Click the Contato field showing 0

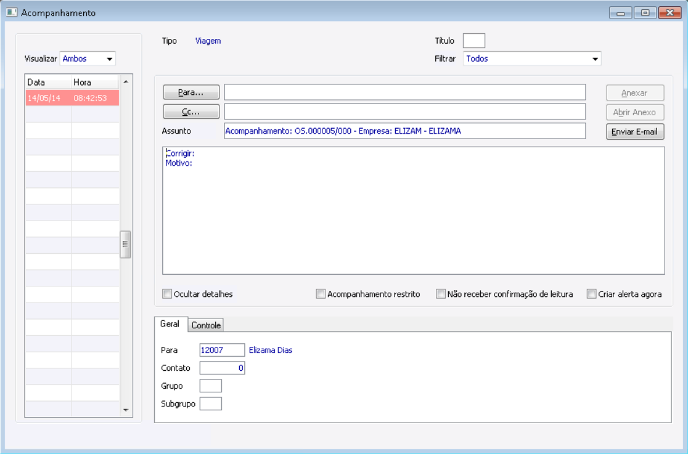(x=222, y=368)
